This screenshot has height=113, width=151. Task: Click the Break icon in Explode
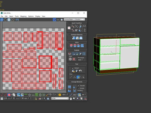pos(70,54)
